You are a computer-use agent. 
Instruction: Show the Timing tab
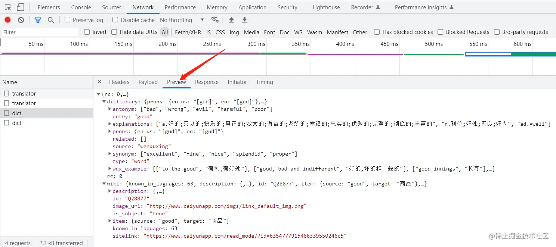(x=265, y=82)
